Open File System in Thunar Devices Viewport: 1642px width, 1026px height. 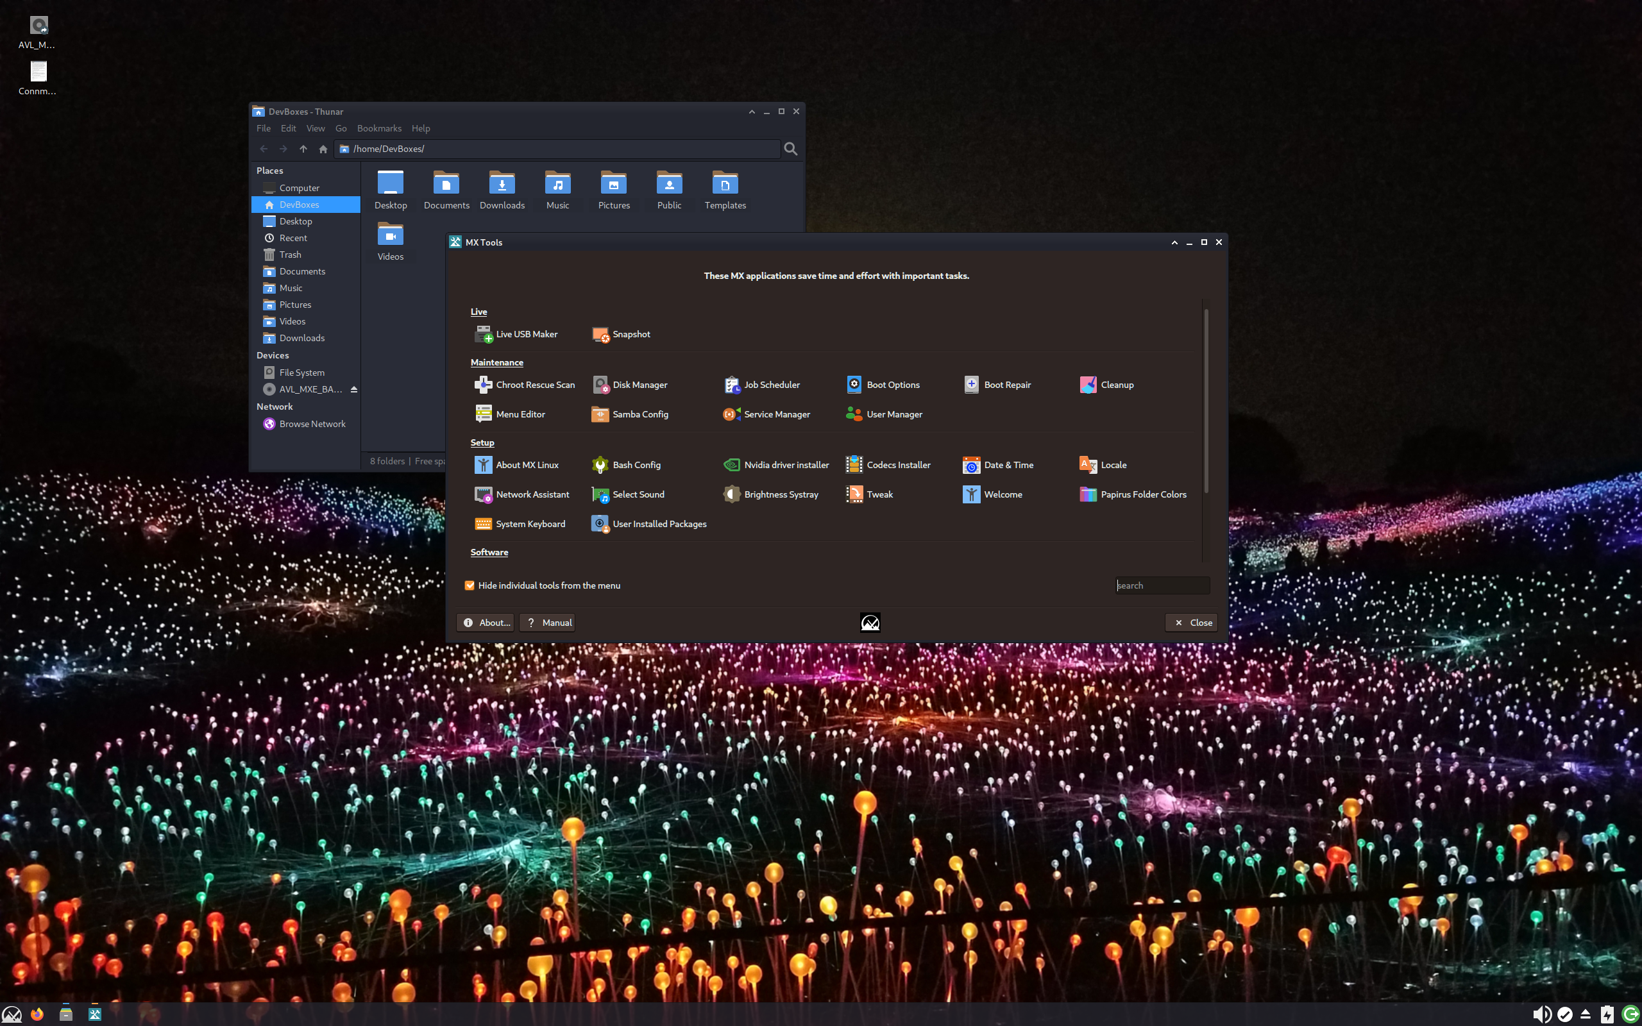305,373
